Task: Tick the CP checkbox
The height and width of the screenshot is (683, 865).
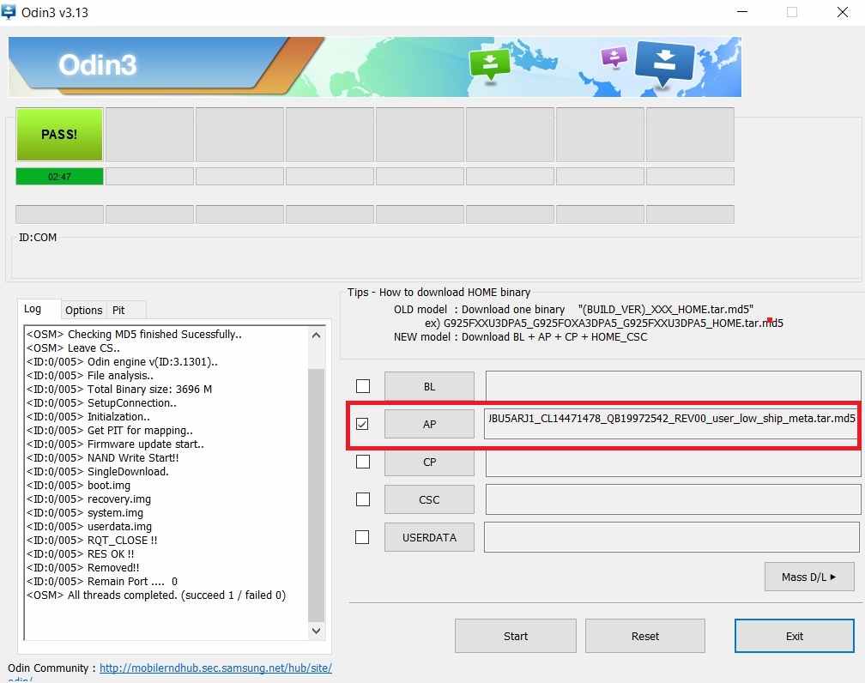Action: (363, 462)
